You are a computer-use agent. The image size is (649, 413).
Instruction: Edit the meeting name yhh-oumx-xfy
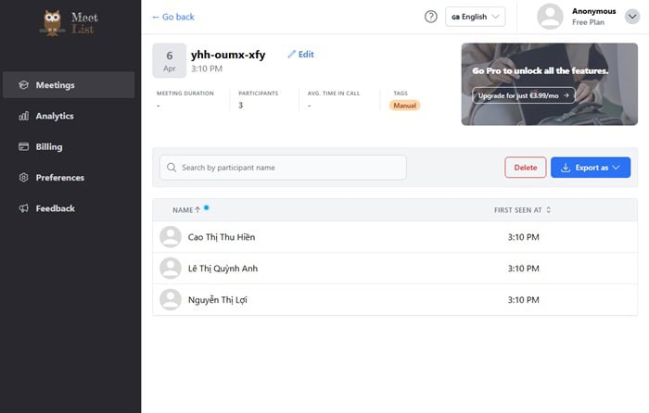(x=301, y=54)
